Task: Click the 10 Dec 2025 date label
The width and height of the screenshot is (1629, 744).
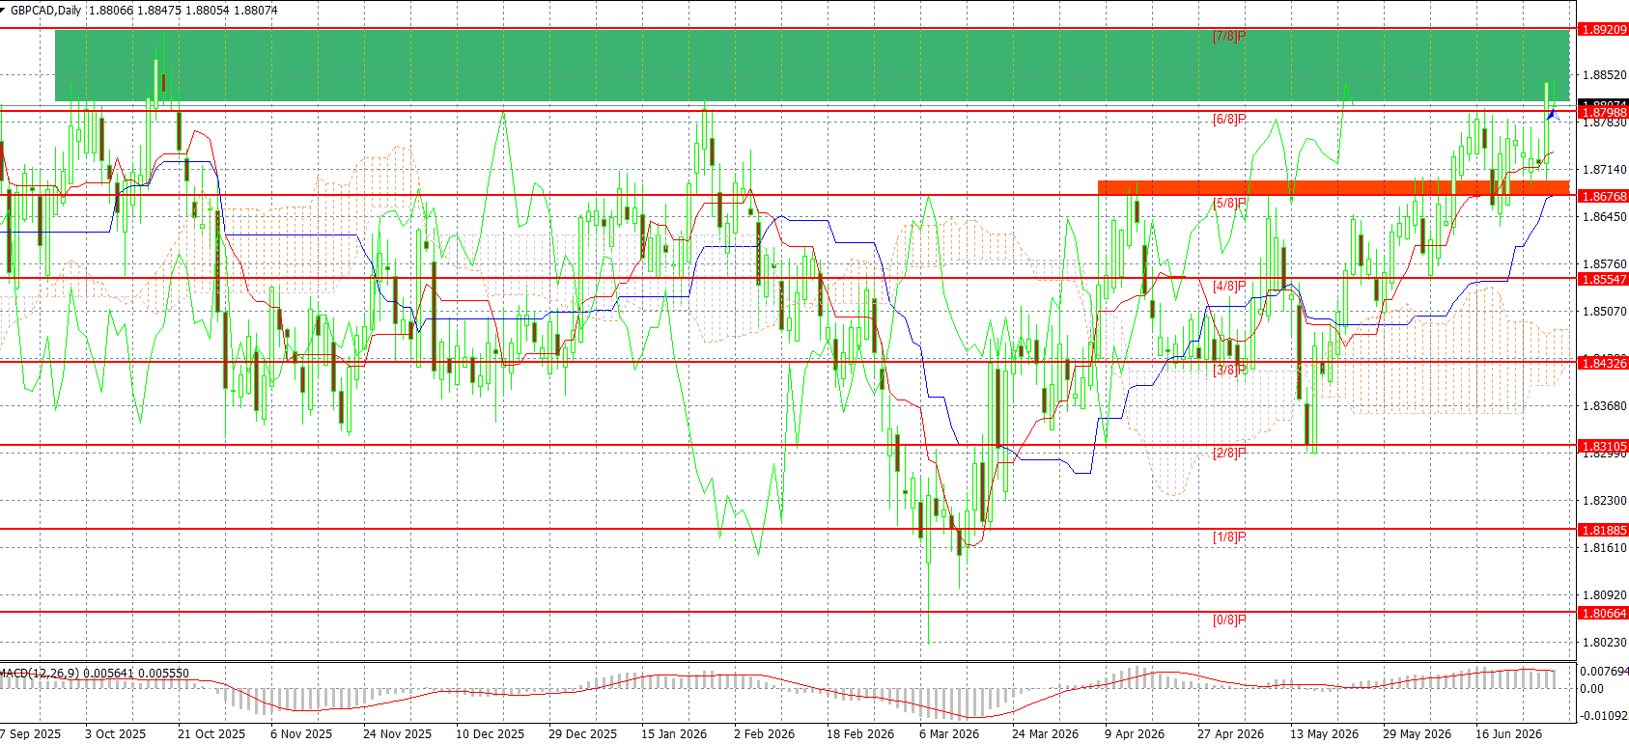Action: [490, 733]
